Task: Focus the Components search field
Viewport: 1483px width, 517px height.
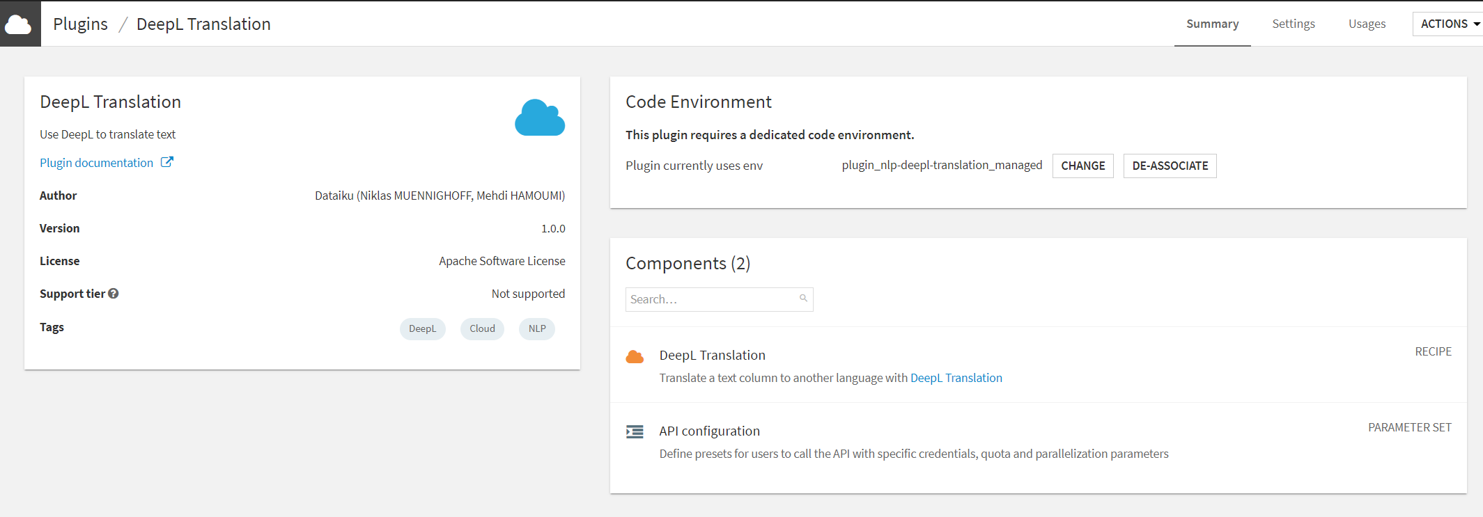Action: (x=712, y=299)
